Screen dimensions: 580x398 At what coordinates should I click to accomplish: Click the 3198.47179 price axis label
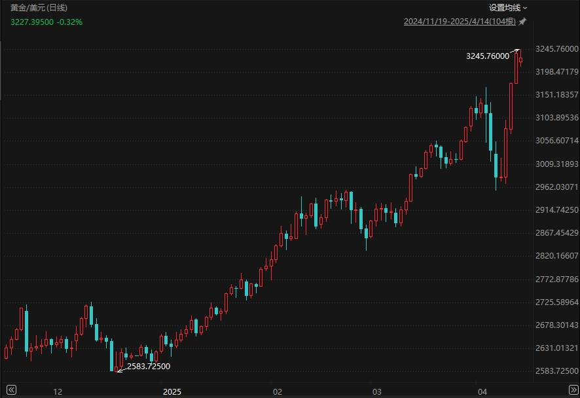tap(557, 72)
